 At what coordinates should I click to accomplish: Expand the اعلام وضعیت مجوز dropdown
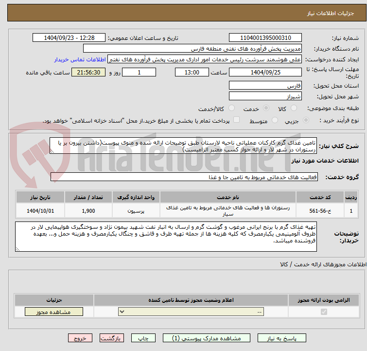191,312
